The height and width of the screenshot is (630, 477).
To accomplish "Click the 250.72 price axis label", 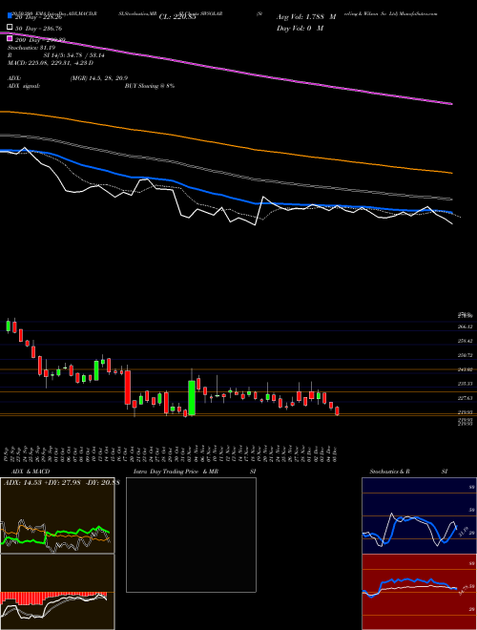I will (x=465, y=355).
